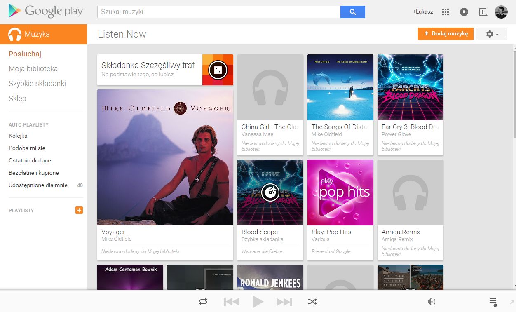Focus the Szukaj muzyki search field
This screenshot has height=312, width=516.
tap(219, 12)
